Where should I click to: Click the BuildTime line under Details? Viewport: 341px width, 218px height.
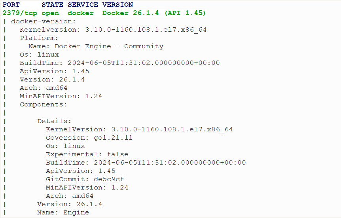146,163
